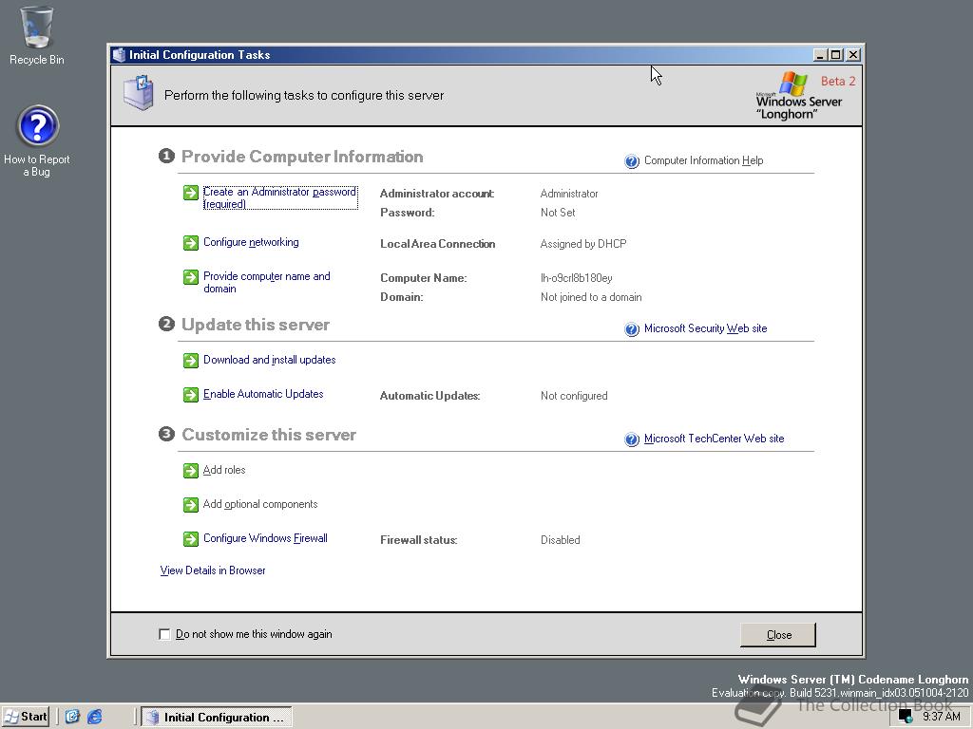Click Not joined to a domain text
Viewport: 973px width, 729px height.
(591, 297)
